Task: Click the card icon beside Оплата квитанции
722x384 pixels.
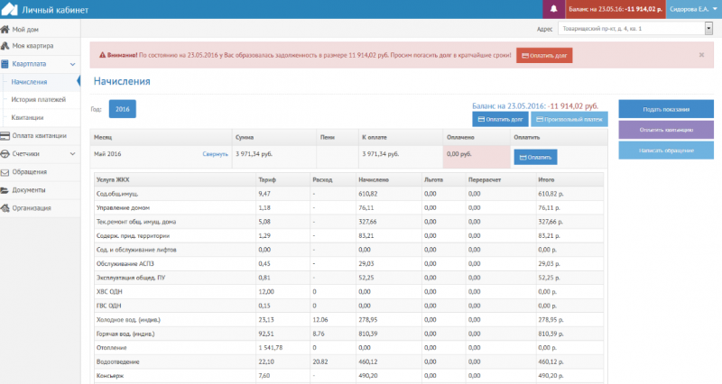Action: 6,136
